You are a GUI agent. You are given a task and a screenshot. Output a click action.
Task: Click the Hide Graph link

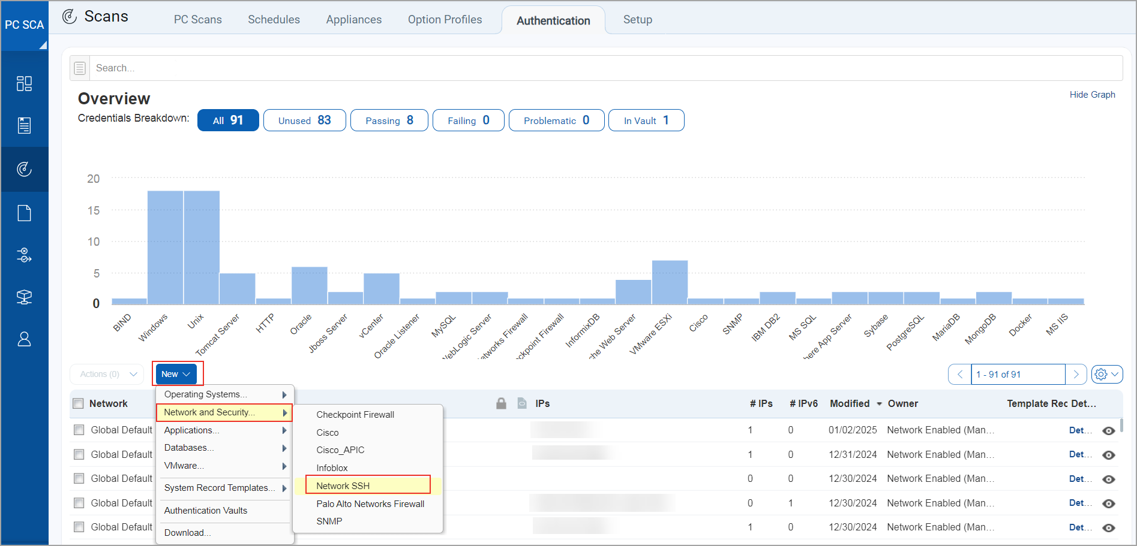(1092, 94)
